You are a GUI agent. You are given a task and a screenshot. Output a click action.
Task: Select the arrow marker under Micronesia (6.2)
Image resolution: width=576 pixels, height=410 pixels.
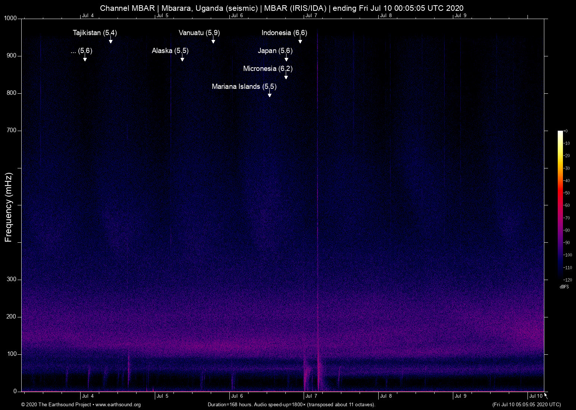pyautogui.click(x=286, y=76)
